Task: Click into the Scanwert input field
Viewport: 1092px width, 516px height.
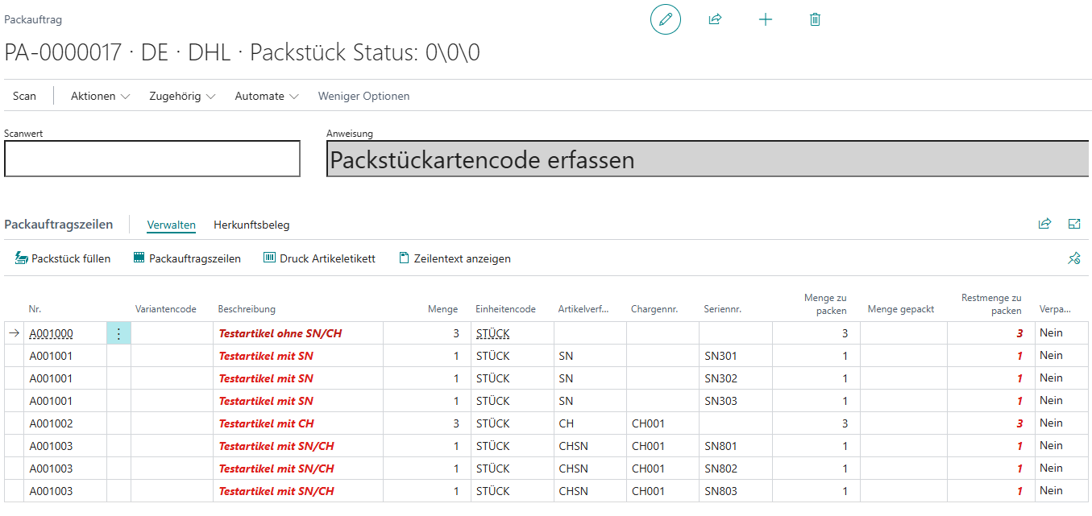Action: coord(152,159)
